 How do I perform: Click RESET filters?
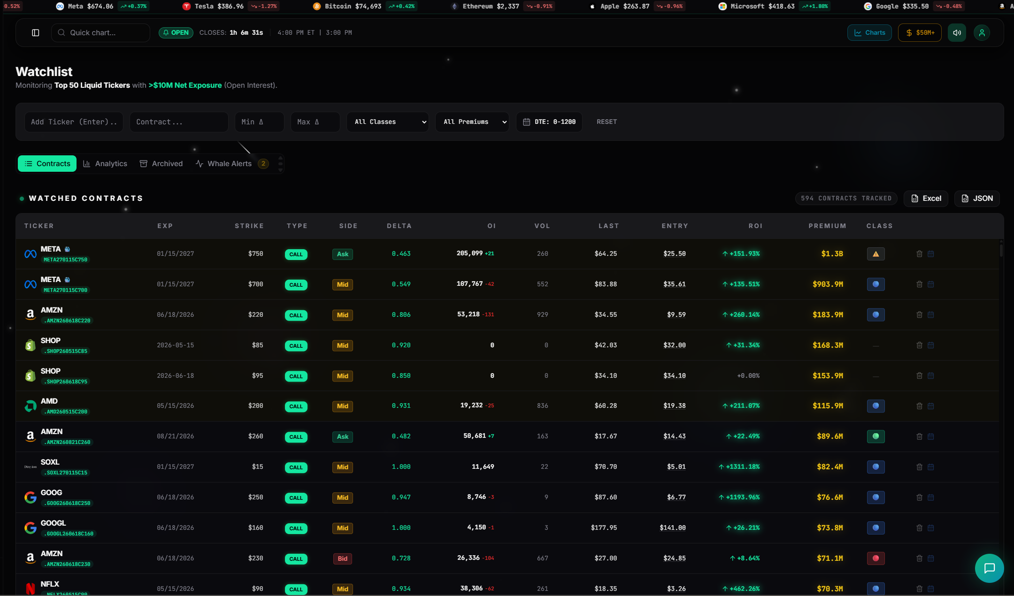(607, 122)
